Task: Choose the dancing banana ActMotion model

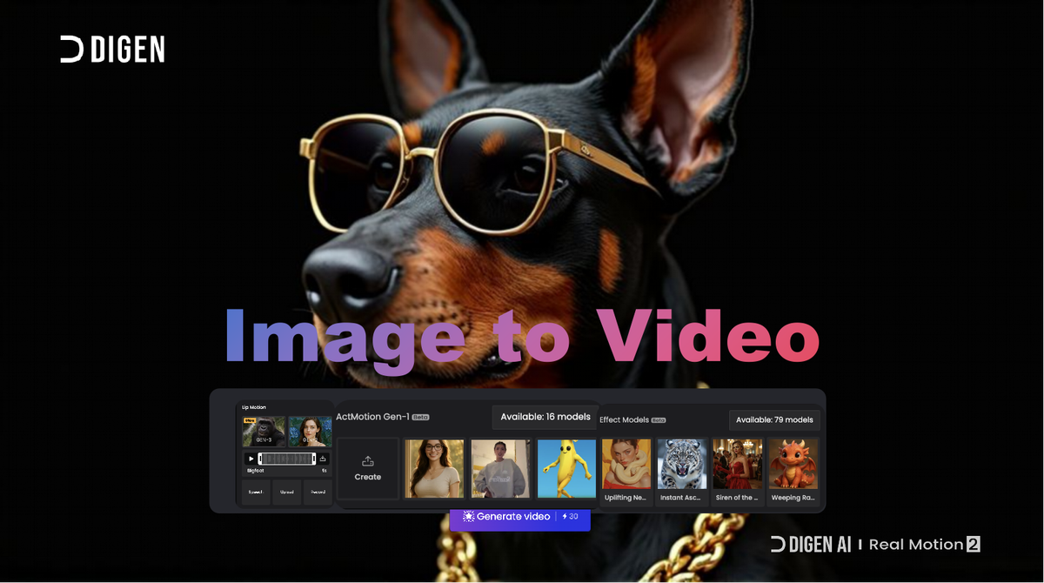Action: [x=566, y=468]
